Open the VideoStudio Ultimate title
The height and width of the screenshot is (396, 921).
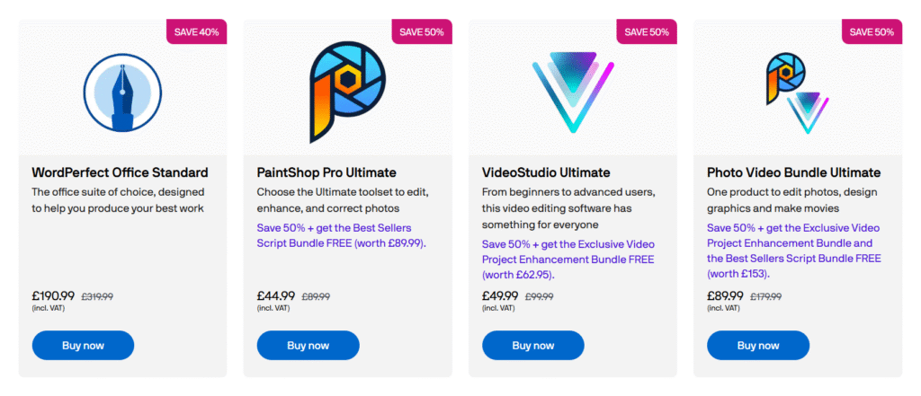click(x=546, y=172)
